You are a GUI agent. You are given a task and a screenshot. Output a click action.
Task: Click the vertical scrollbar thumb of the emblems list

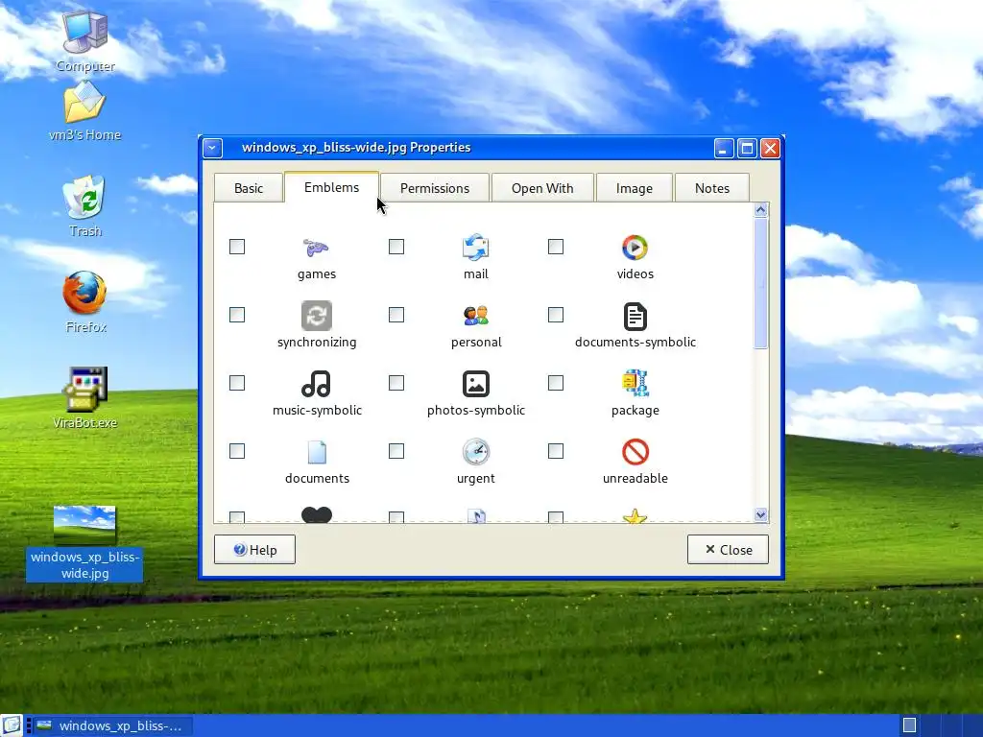760,283
